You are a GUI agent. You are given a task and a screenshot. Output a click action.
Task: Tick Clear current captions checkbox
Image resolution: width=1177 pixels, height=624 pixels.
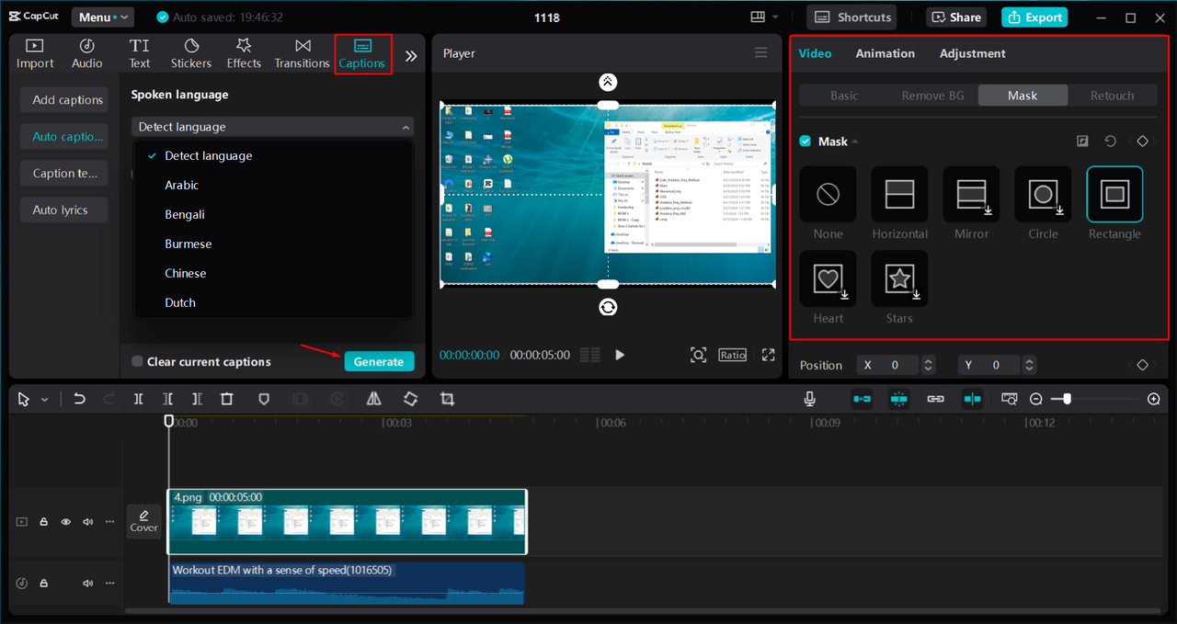click(x=137, y=362)
